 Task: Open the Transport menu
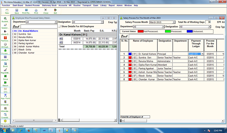[87, 5]
